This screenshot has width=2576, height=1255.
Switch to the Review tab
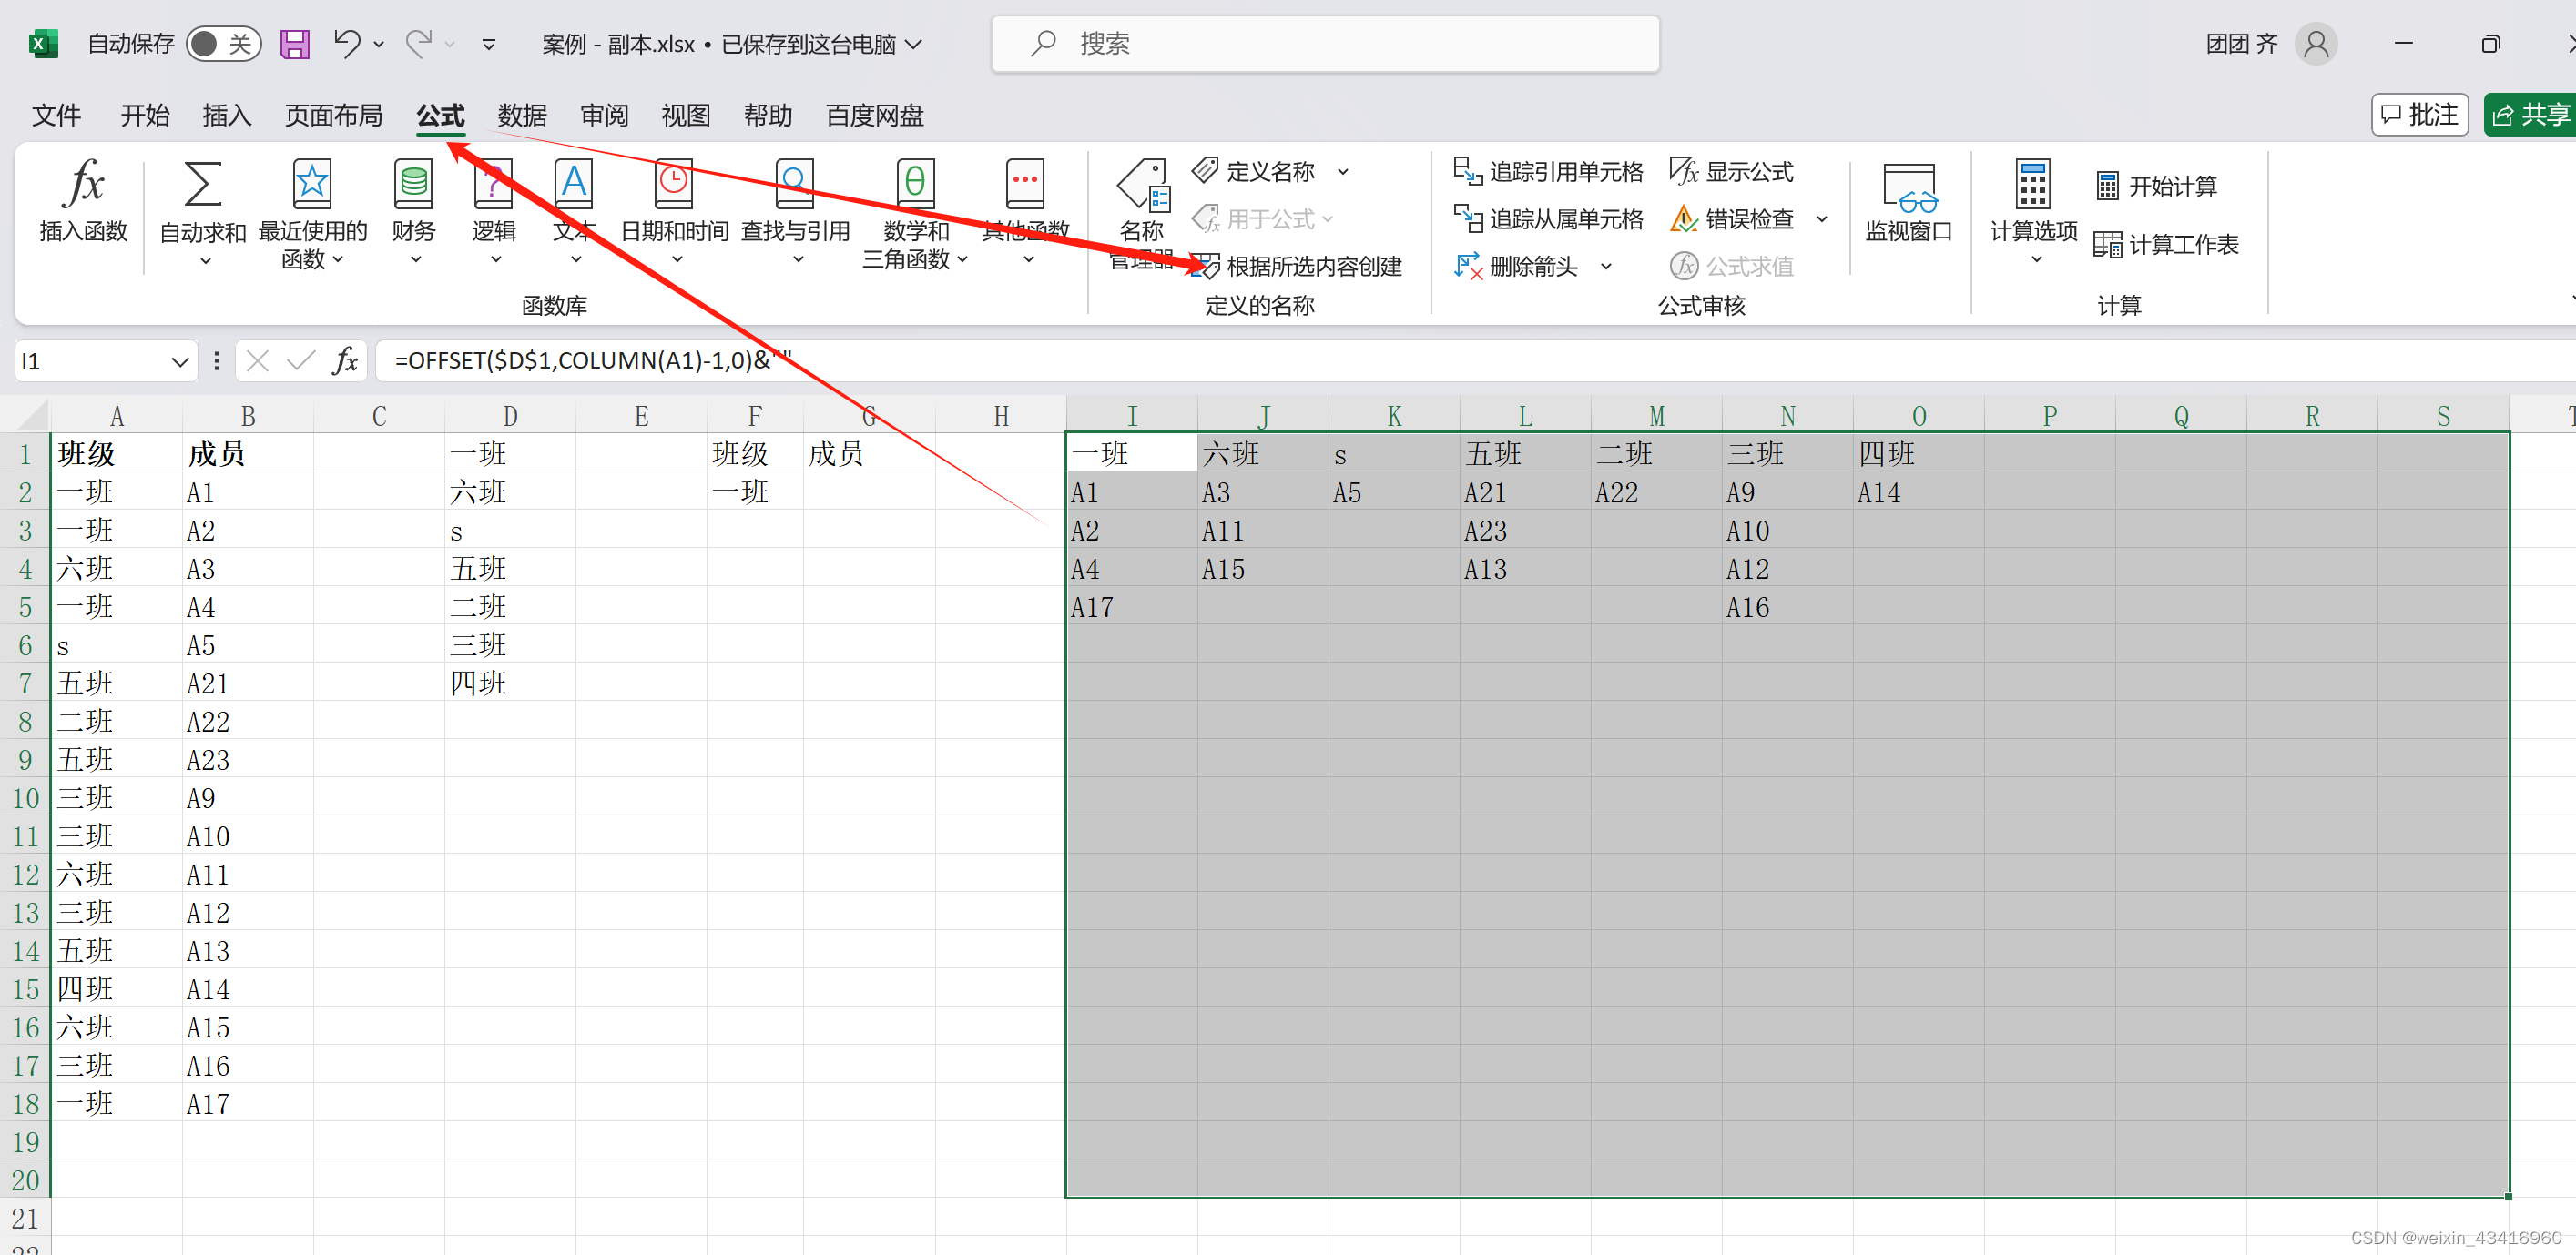[604, 115]
